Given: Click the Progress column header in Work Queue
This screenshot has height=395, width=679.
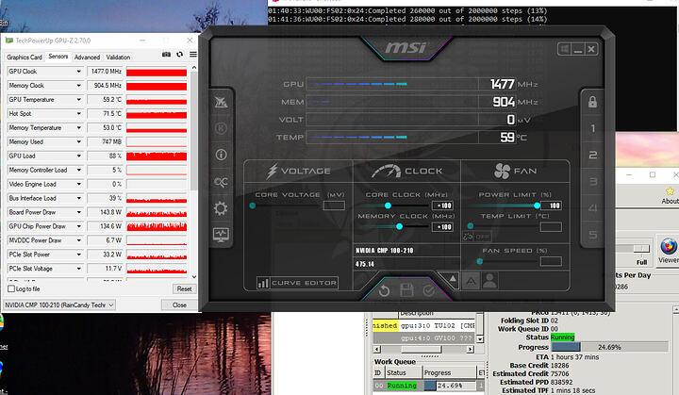Looking at the screenshot, I should pyautogui.click(x=449, y=372).
